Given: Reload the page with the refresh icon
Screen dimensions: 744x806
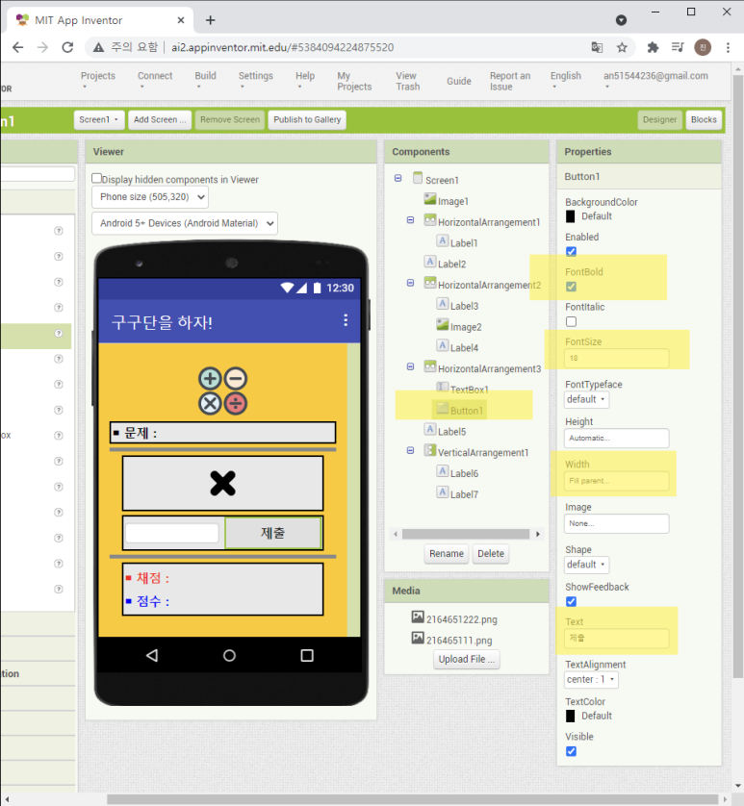Looking at the screenshot, I should [x=67, y=48].
